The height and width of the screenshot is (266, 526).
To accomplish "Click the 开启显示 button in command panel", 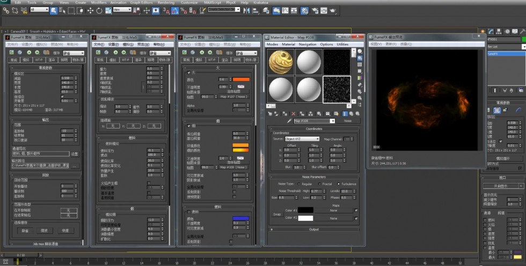I will 501,186.
